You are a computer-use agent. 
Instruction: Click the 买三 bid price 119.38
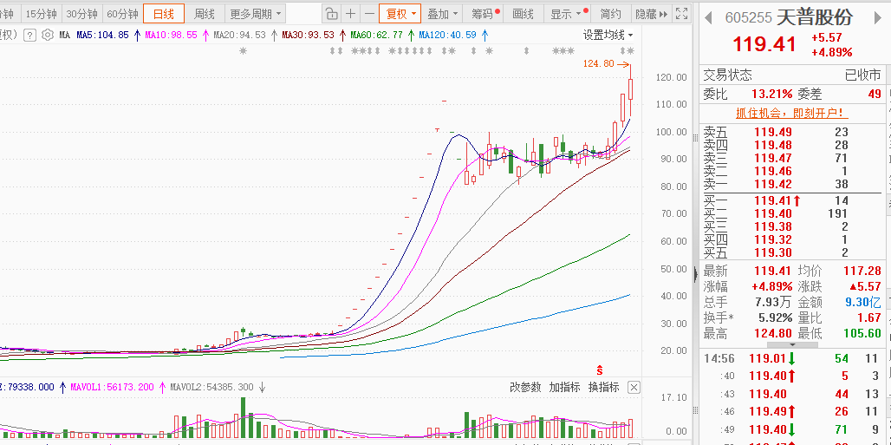[x=773, y=226]
